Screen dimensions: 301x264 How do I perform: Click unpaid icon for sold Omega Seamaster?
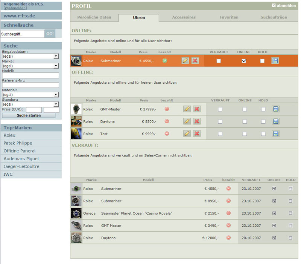tap(228, 213)
